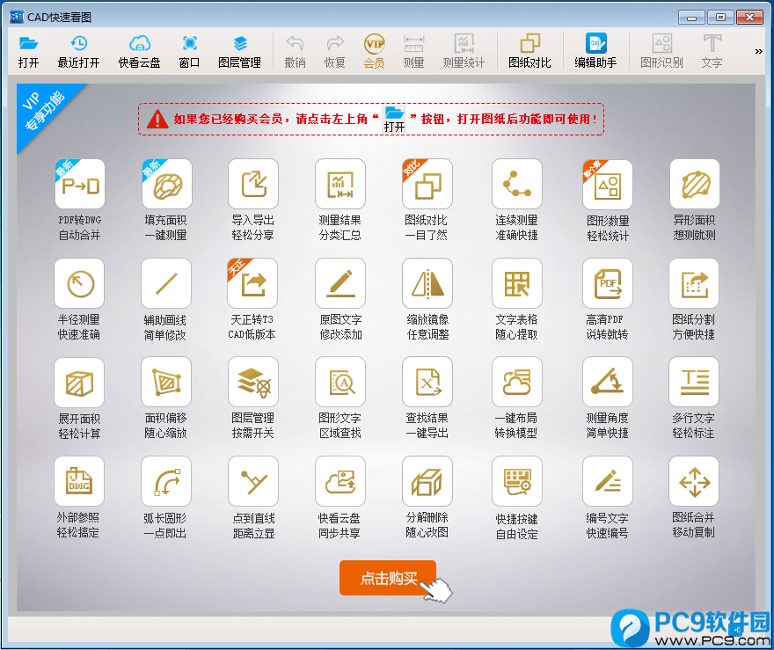
Task: Click the 导入导出 轻松分享 icon
Action: click(253, 184)
